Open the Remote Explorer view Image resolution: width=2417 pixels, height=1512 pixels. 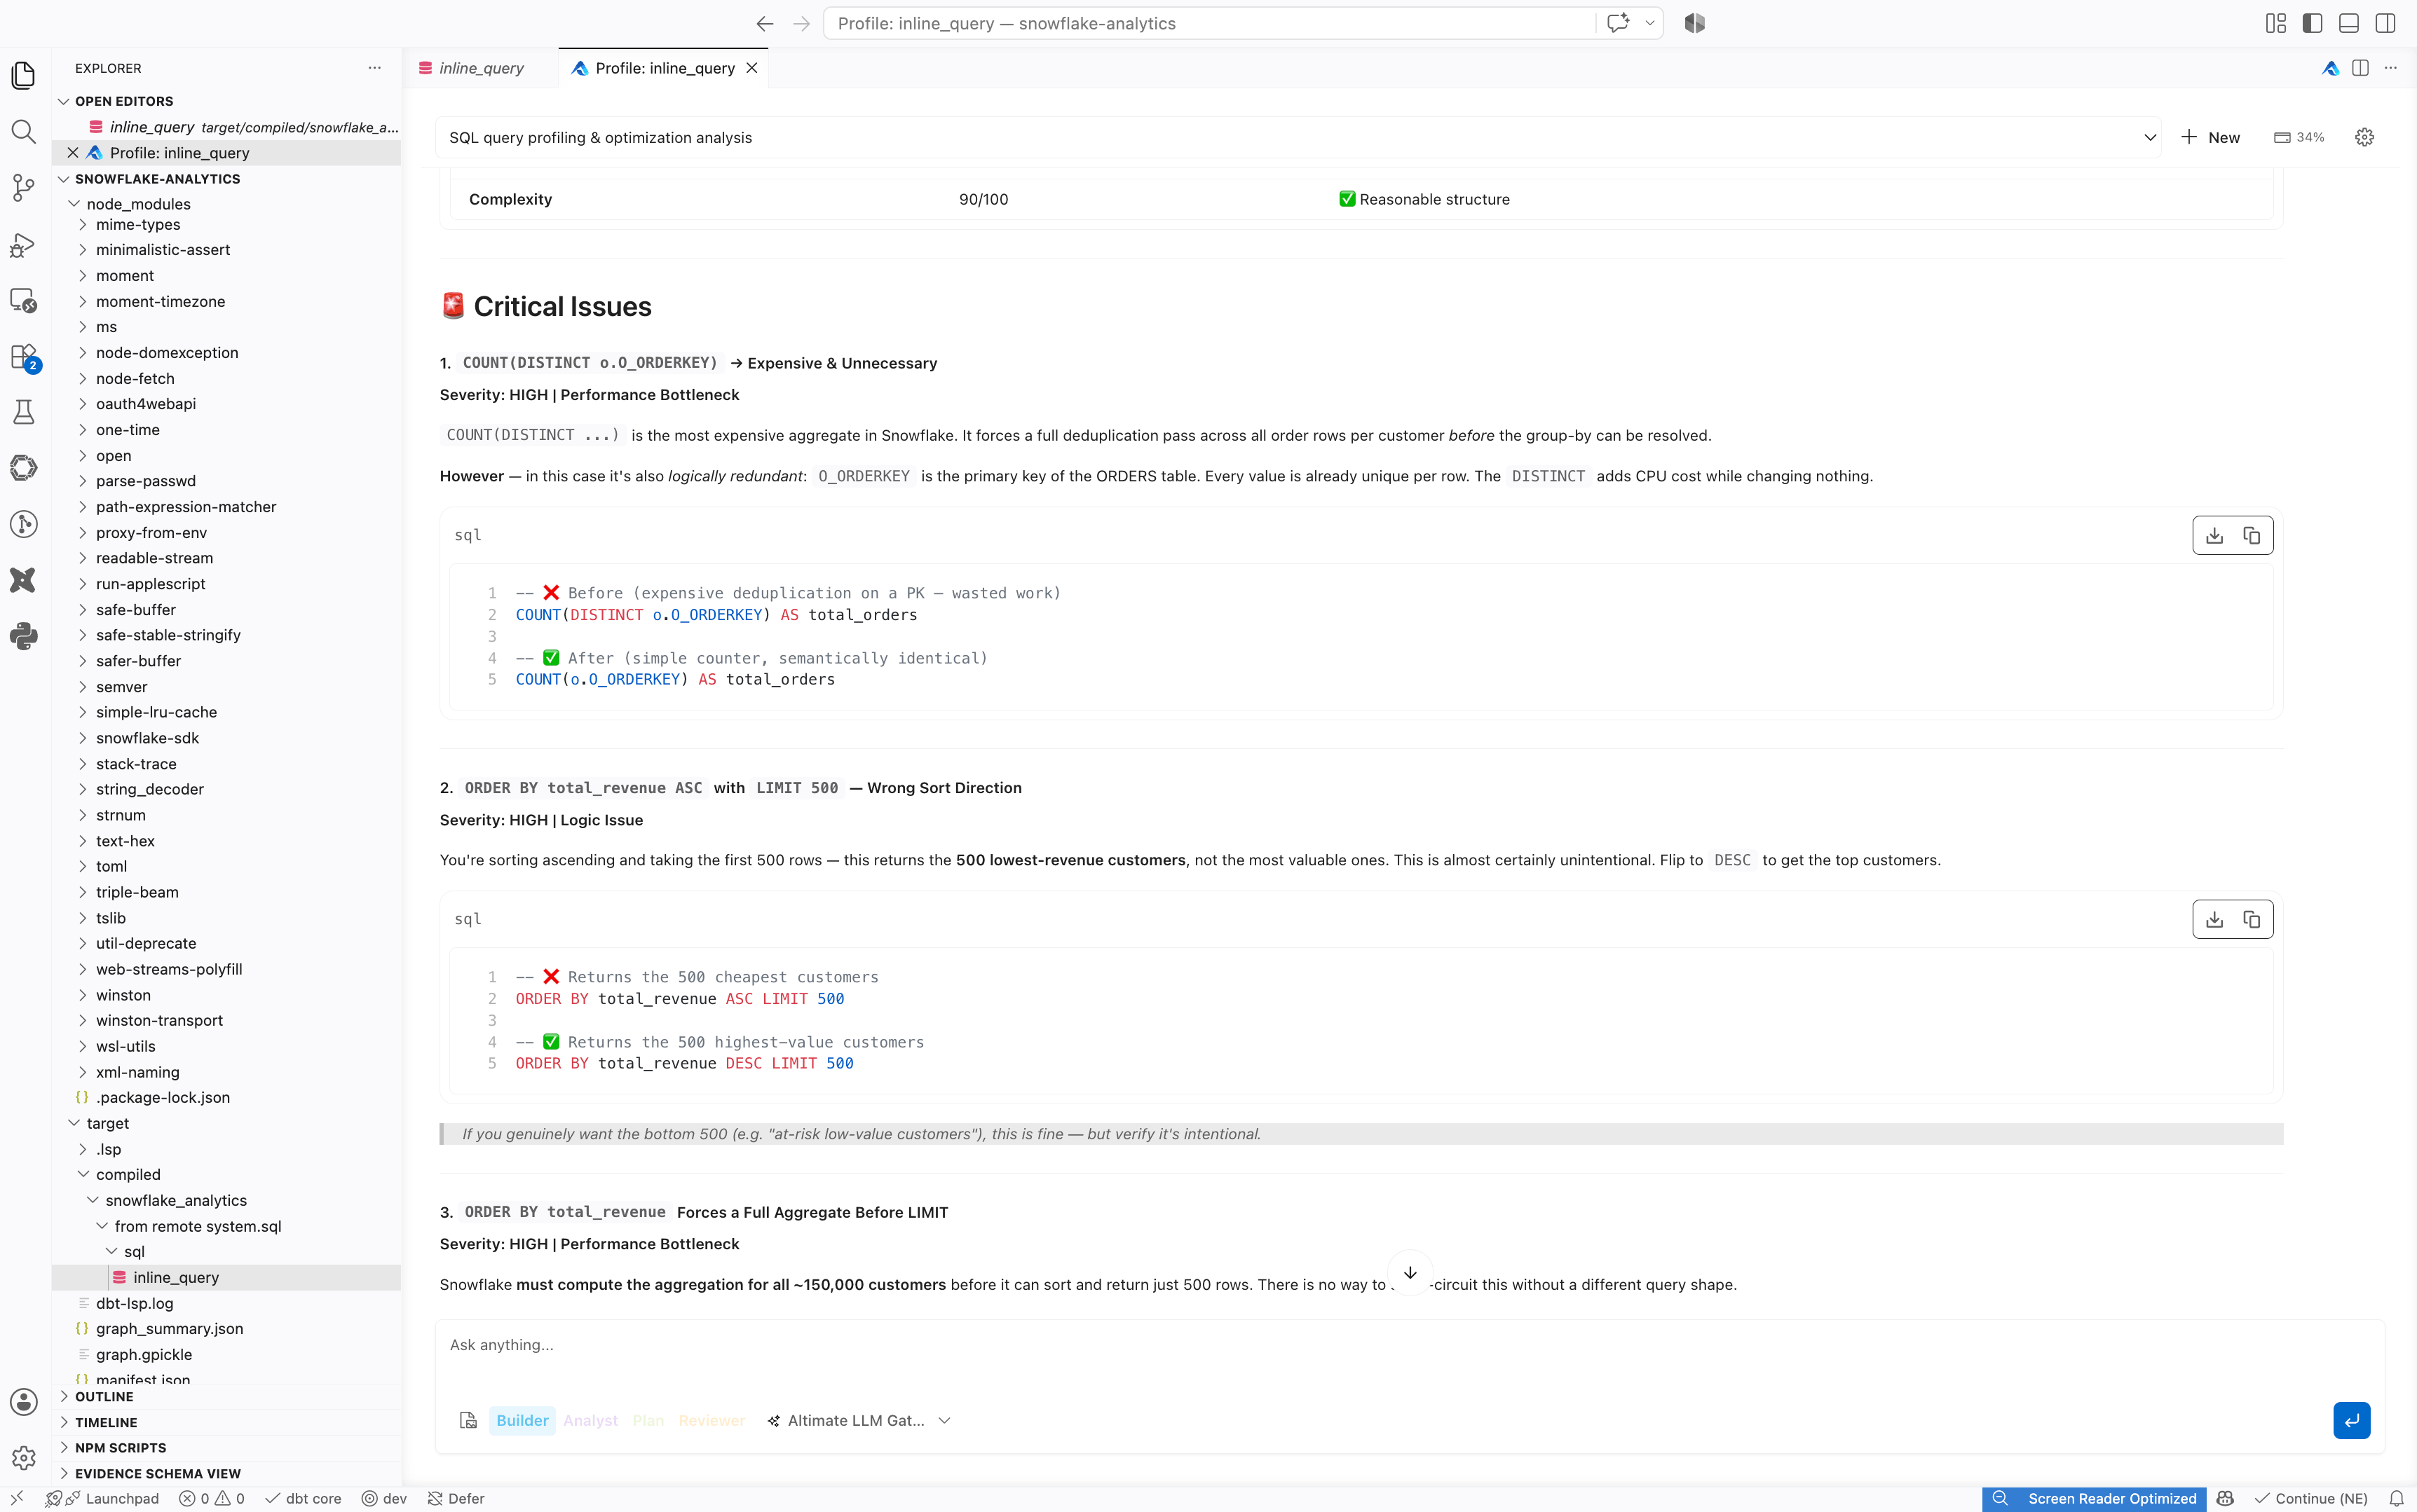click(x=24, y=300)
